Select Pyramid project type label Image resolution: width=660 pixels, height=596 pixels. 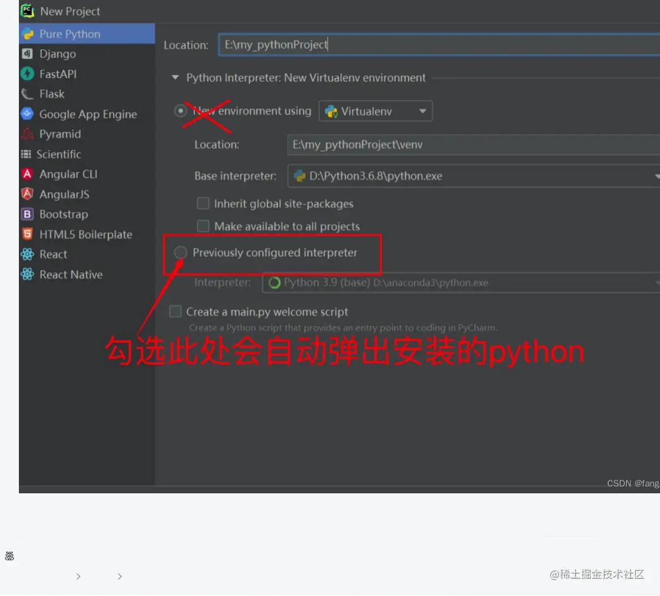(x=60, y=134)
